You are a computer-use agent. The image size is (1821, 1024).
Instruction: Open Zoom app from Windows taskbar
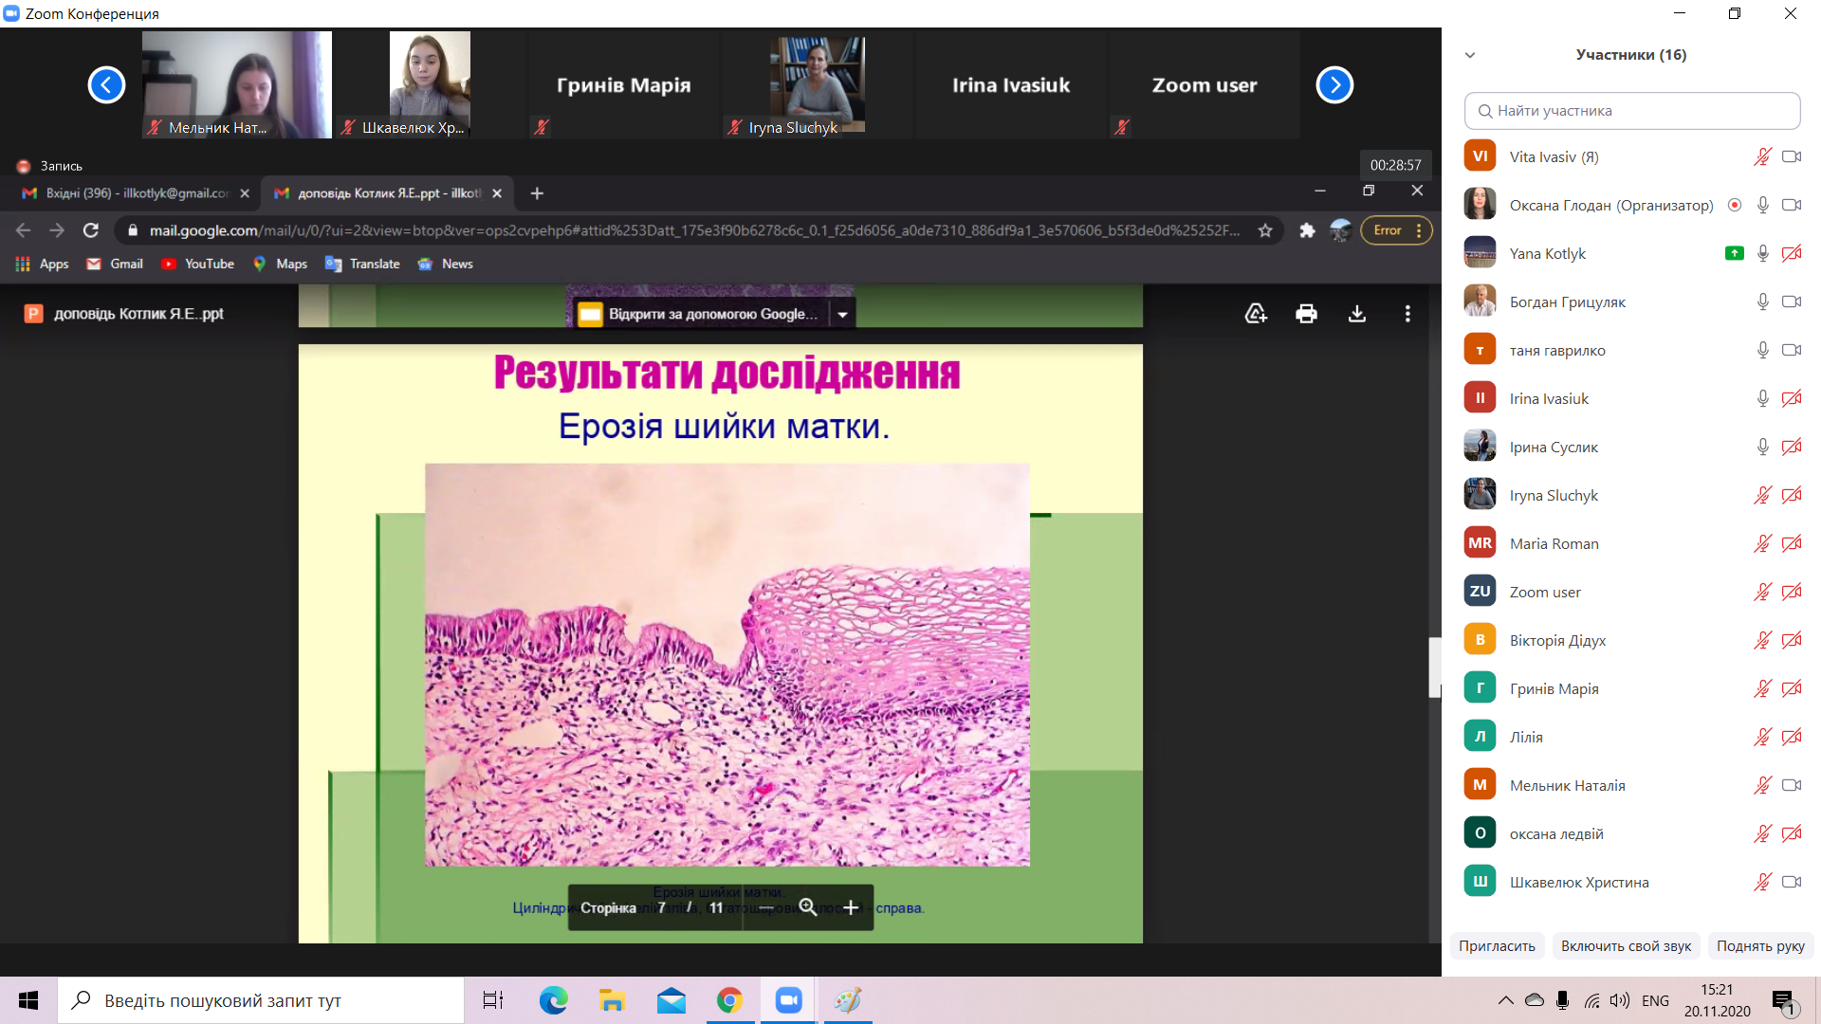tap(788, 1000)
